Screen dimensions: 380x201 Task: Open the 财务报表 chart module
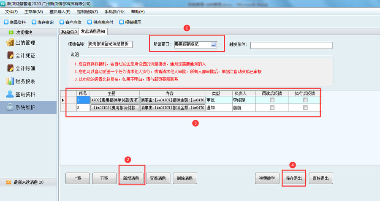tap(24, 81)
